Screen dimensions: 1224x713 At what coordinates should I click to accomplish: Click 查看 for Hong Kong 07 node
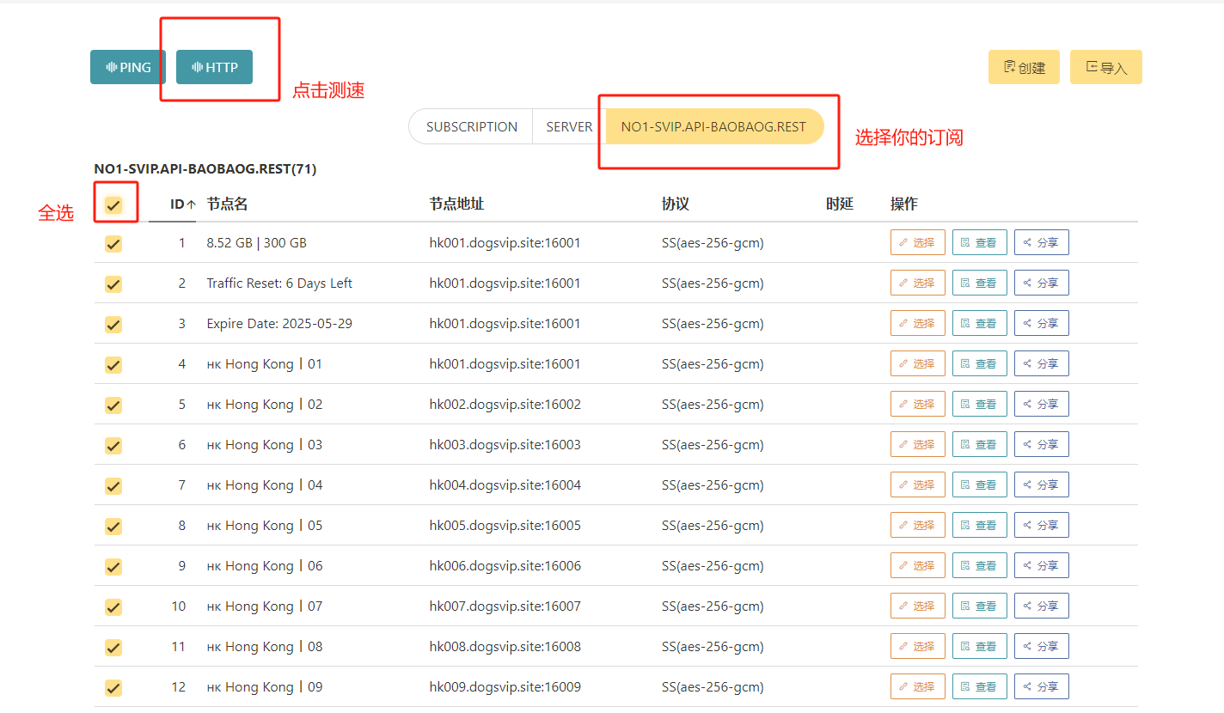tap(978, 606)
